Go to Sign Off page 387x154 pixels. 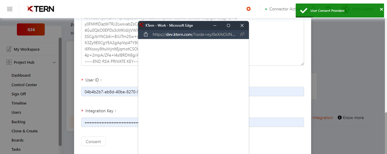19,94
